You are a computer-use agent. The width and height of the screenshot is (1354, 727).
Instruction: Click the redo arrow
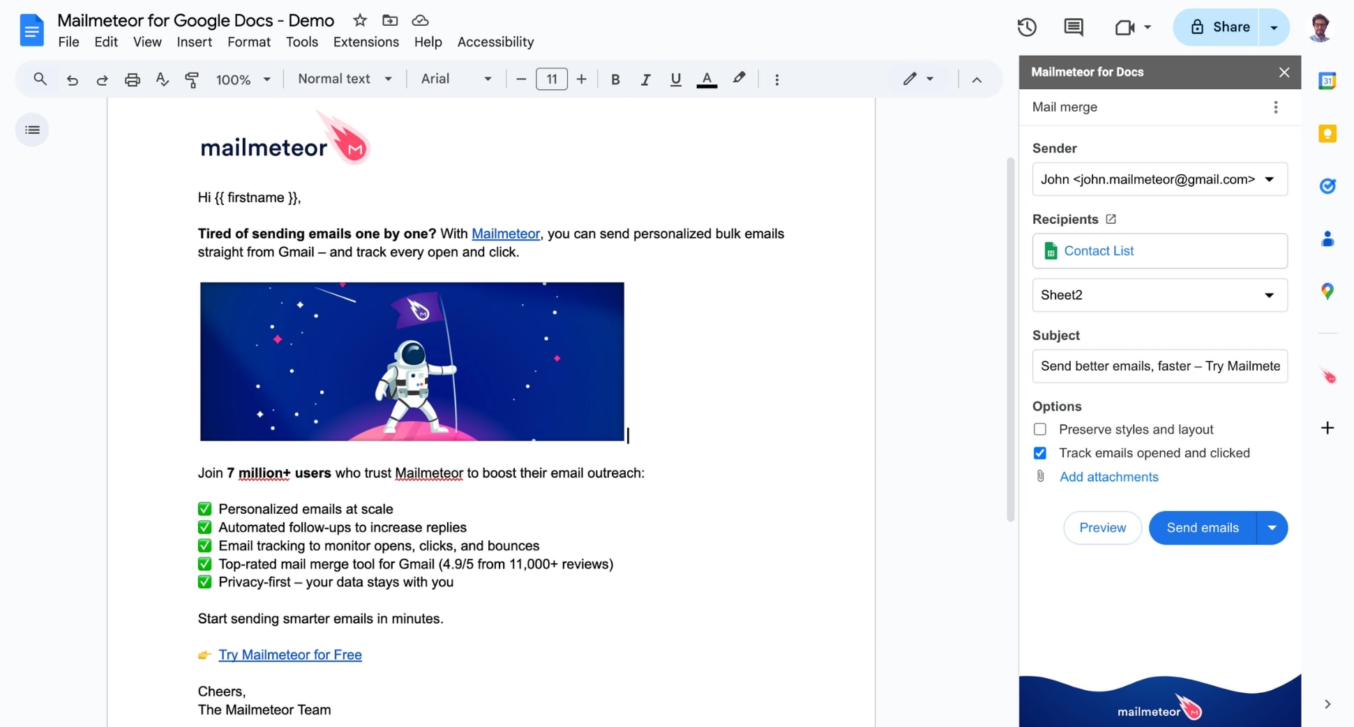tap(102, 79)
